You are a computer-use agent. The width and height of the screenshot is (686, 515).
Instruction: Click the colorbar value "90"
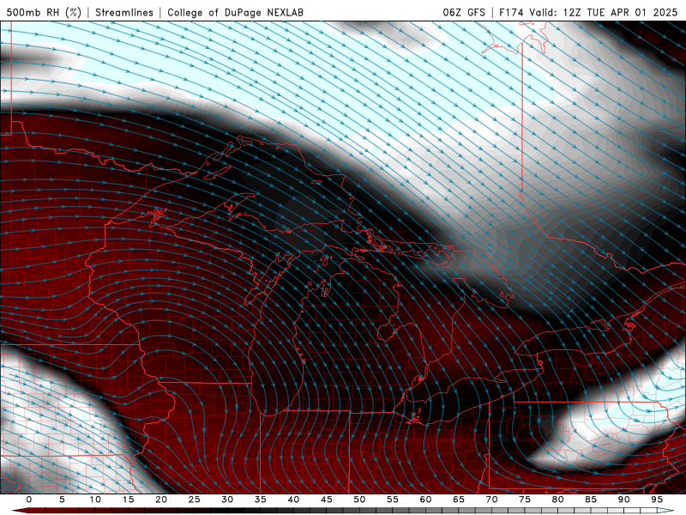coord(624,500)
